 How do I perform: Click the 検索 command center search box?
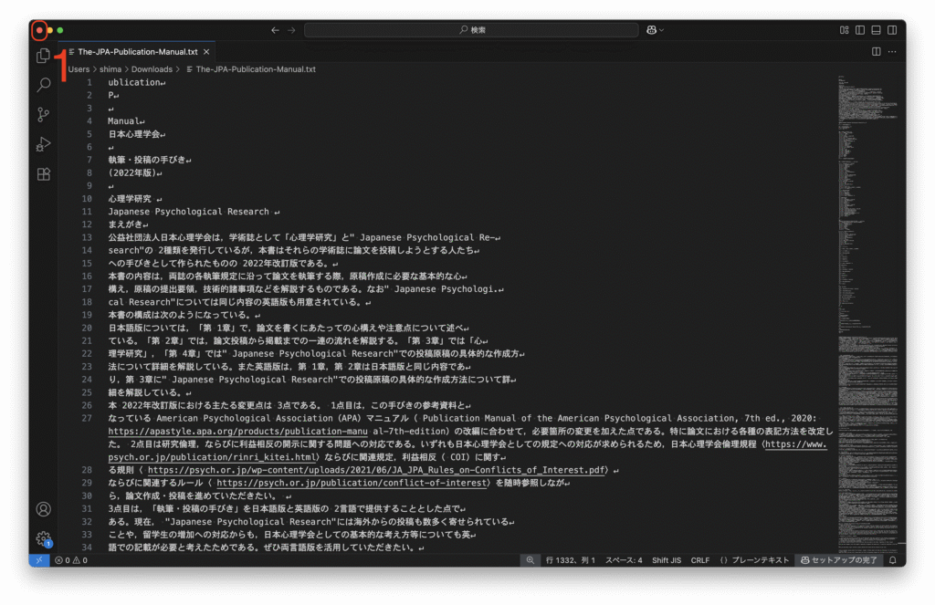471,30
